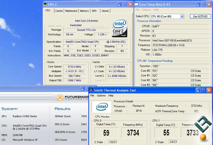This screenshot has width=213, height=145.
Task: Open the Mainboard tab in CPU-Z
Action: point(71,11)
